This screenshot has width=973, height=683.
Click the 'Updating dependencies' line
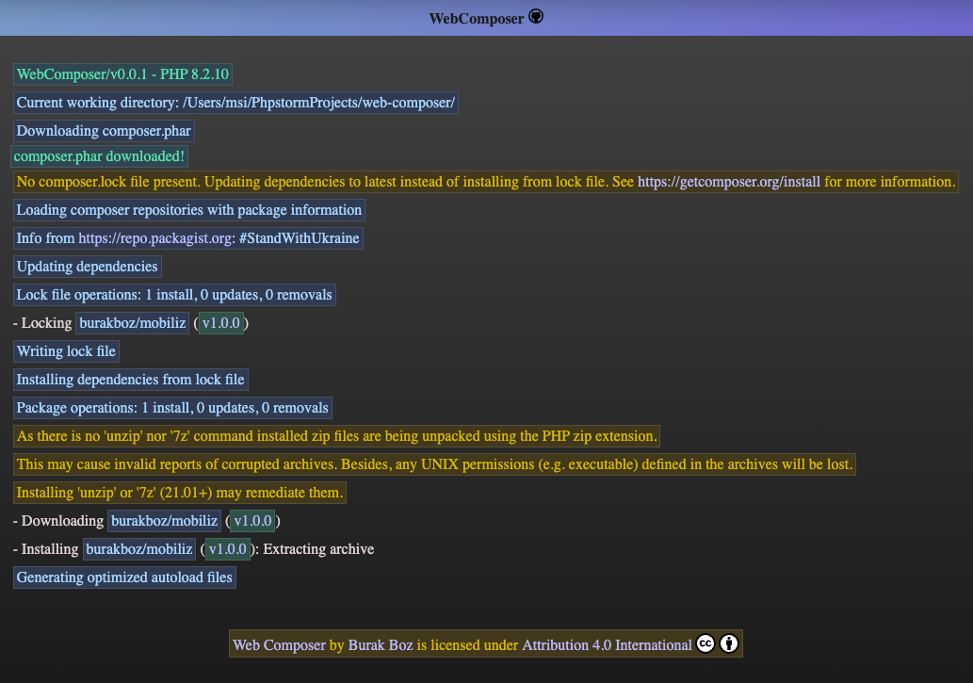click(87, 267)
